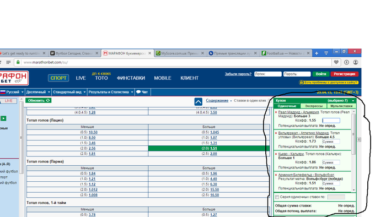This screenshot has width=386, height=217.
Task: Click the heart bookmark icon in address bar
Action: pos(336,62)
